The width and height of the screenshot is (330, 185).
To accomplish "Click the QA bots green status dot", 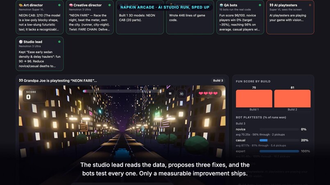I will pos(260,5).
